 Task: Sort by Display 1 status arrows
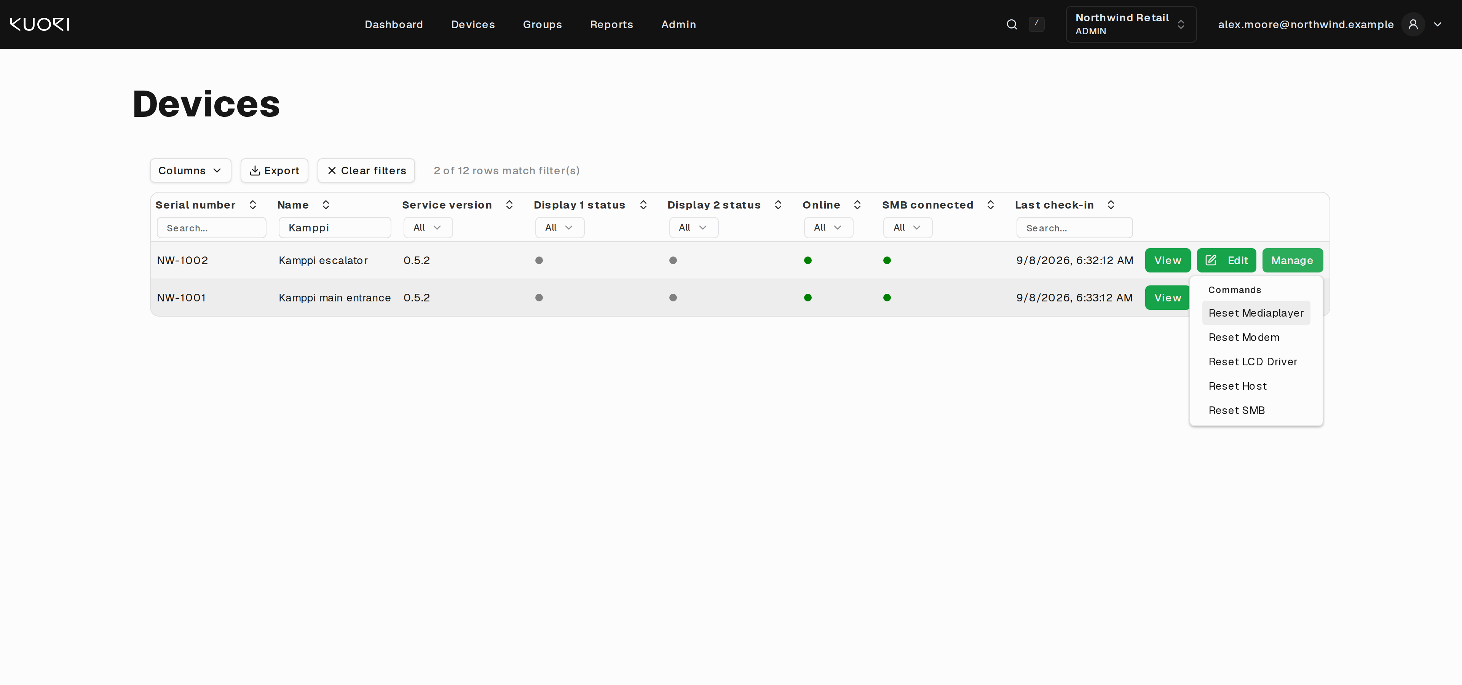643,205
